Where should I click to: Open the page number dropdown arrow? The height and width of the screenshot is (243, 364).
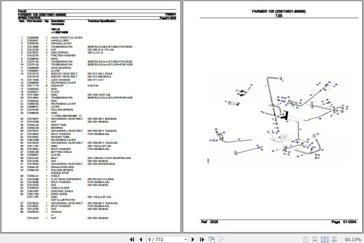[186, 239]
